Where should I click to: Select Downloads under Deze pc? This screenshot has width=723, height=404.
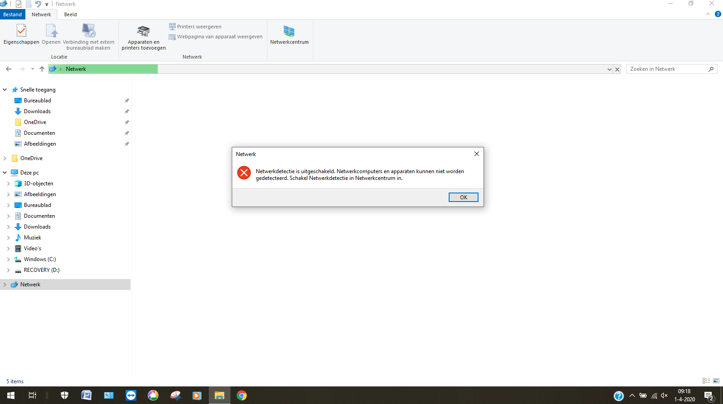coord(37,227)
